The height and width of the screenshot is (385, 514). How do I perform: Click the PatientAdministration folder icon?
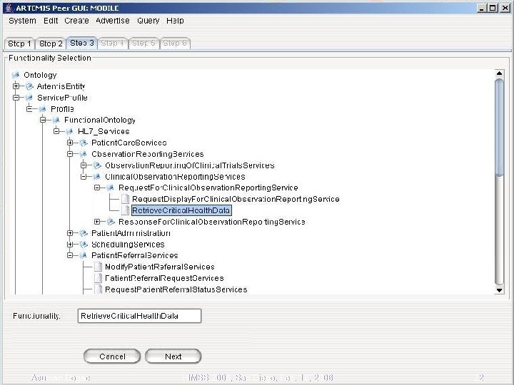[84, 233]
